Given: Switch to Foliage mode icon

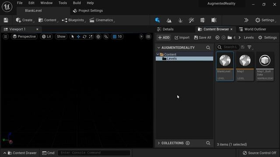Looking at the screenshot, I should point(180,20).
